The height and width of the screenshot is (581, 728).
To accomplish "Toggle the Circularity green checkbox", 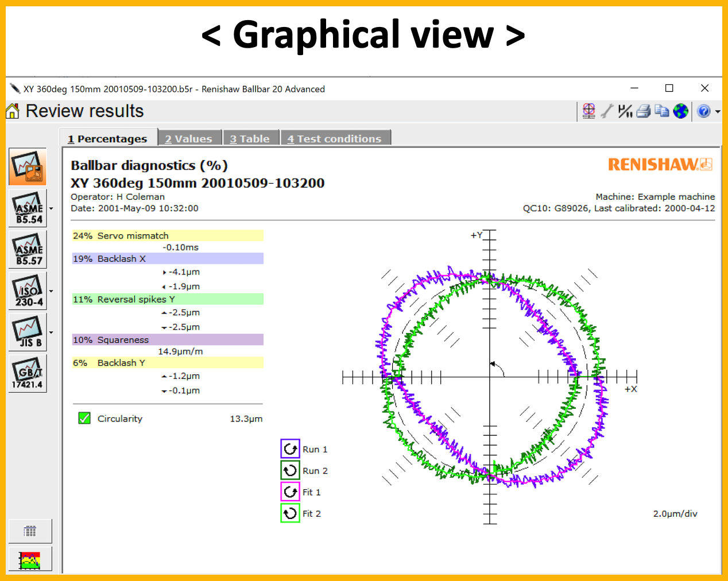I will point(84,419).
